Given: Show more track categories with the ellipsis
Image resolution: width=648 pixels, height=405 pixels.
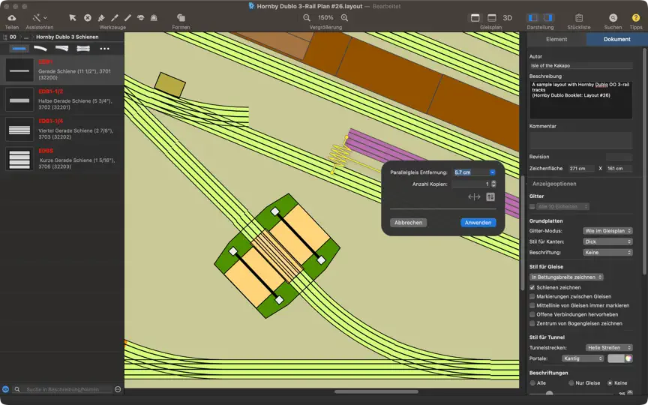Looking at the screenshot, I should click(x=104, y=48).
